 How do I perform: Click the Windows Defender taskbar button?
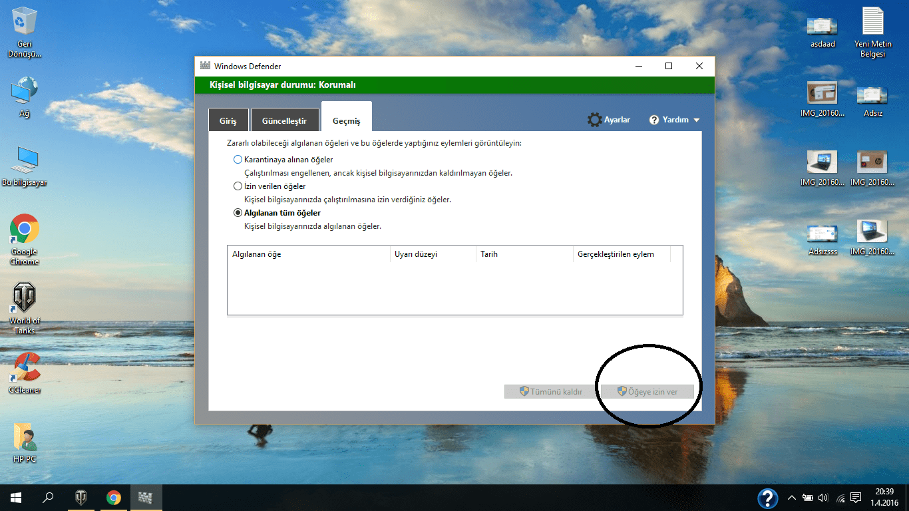click(146, 498)
